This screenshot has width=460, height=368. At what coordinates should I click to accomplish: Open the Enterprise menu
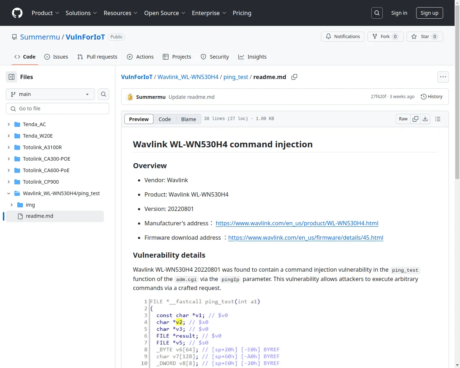tap(209, 13)
